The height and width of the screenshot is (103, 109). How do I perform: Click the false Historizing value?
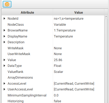[x=58, y=101]
